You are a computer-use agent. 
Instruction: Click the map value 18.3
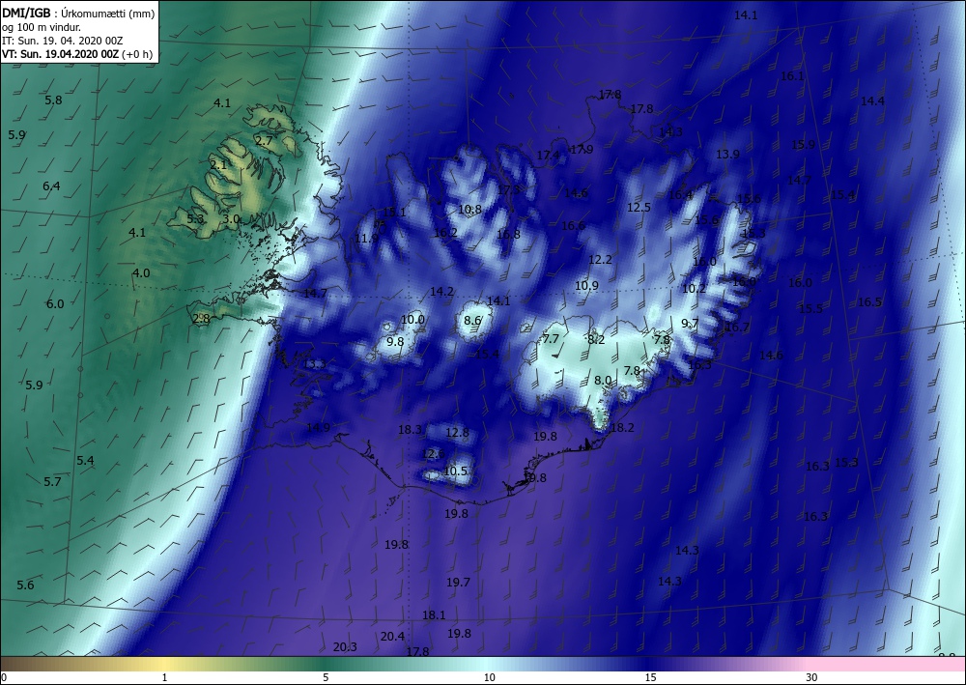[x=410, y=429]
